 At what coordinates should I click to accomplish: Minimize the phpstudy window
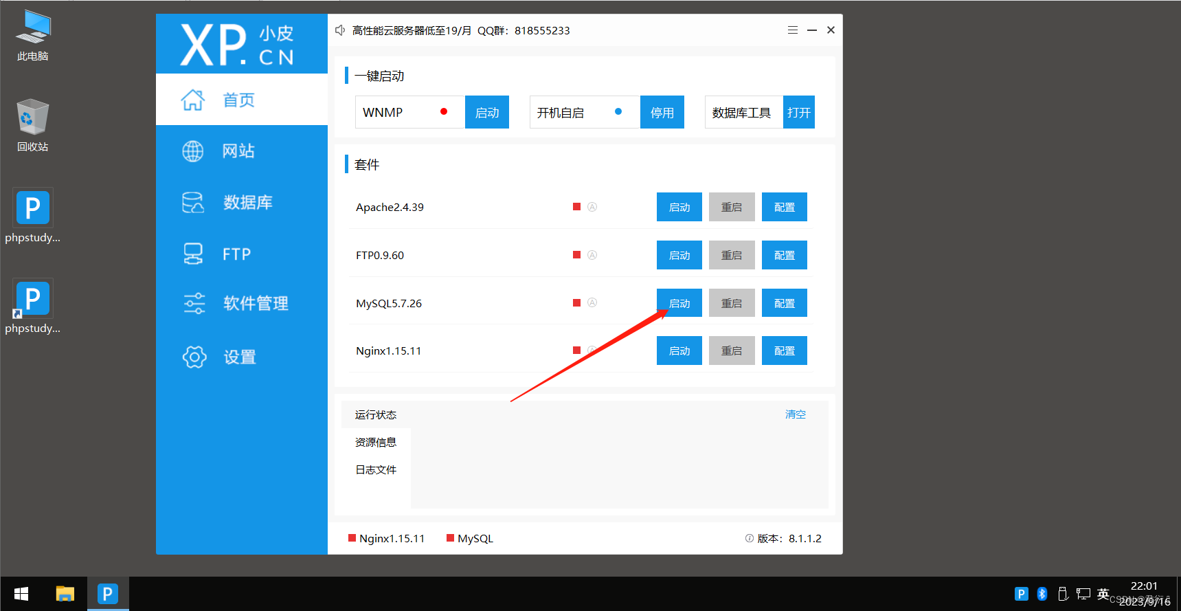tap(812, 30)
